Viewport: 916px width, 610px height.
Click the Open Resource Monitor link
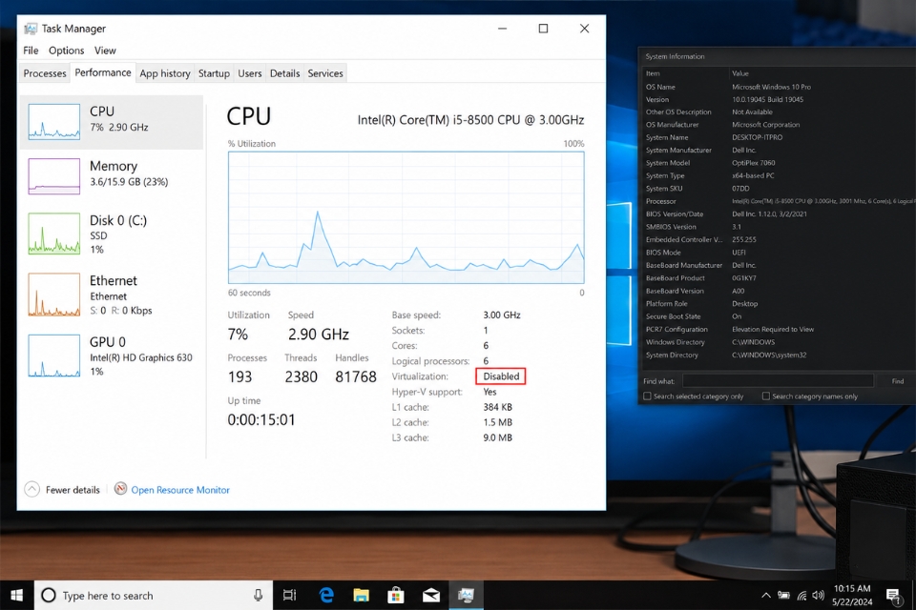pyautogui.click(x=180, y=490)
